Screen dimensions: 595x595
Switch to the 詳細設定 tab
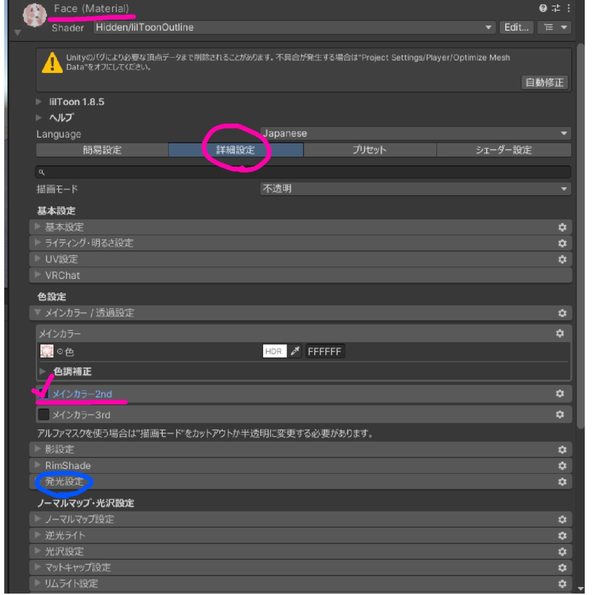(236, 150)
